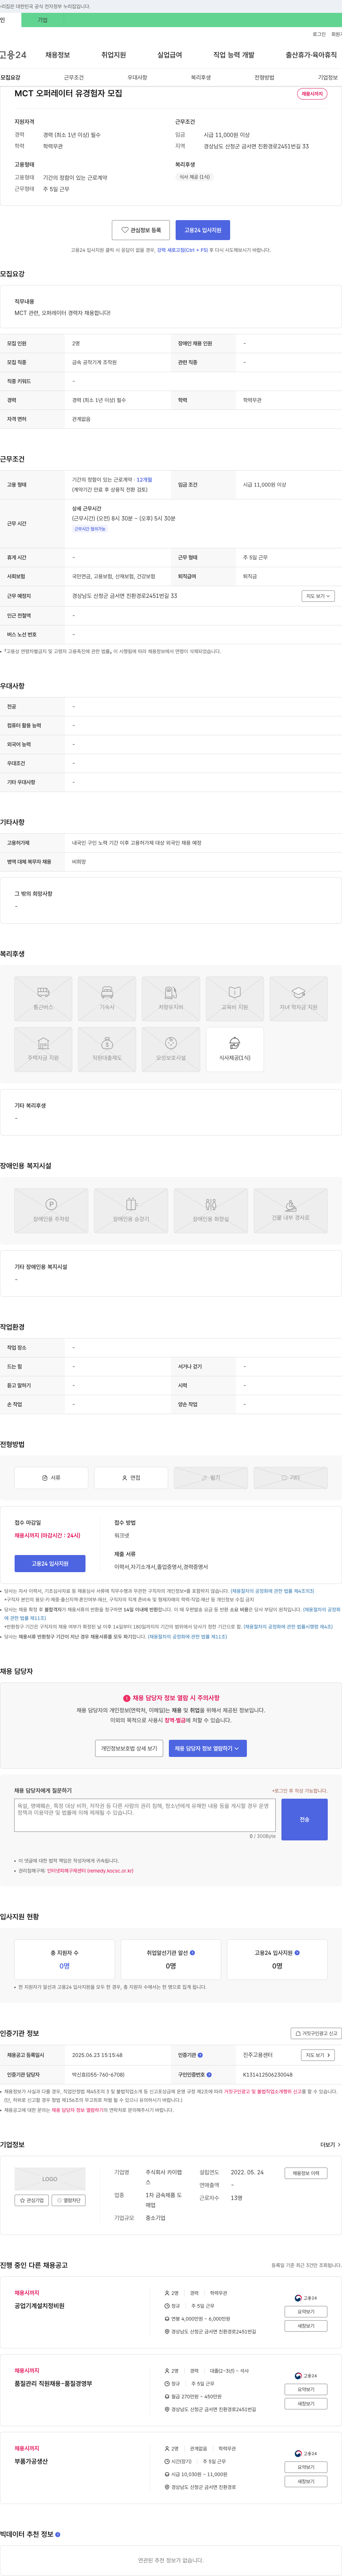Jump to the 전형방법 section tab
The image size is (342, 2576).
tap(264, 77)
